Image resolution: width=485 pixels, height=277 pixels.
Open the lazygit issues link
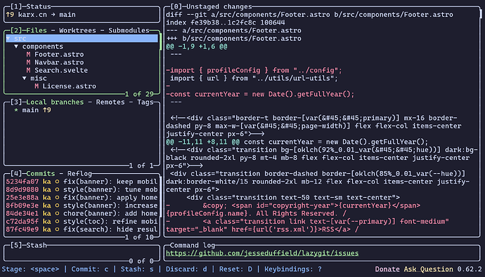(x=262, y=254)
